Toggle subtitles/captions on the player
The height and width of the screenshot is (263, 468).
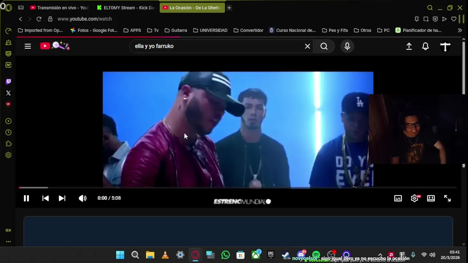point(398,198)
